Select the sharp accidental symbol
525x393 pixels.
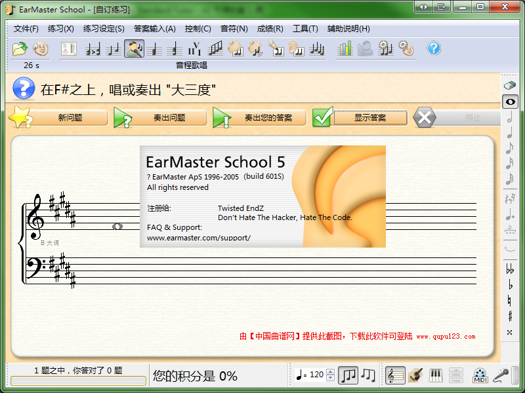tap(510, 316)
